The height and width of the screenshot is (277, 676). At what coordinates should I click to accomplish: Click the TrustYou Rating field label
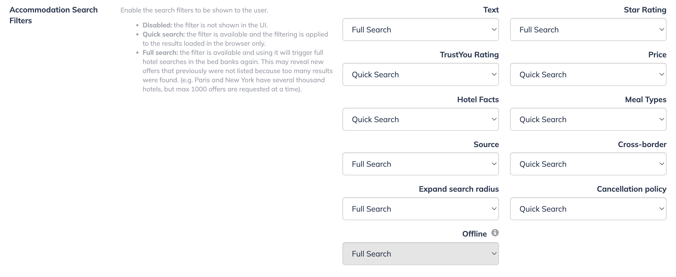click(x=469, y=55)
